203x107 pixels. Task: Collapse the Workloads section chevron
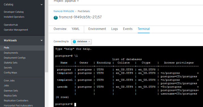click(42, 40)
